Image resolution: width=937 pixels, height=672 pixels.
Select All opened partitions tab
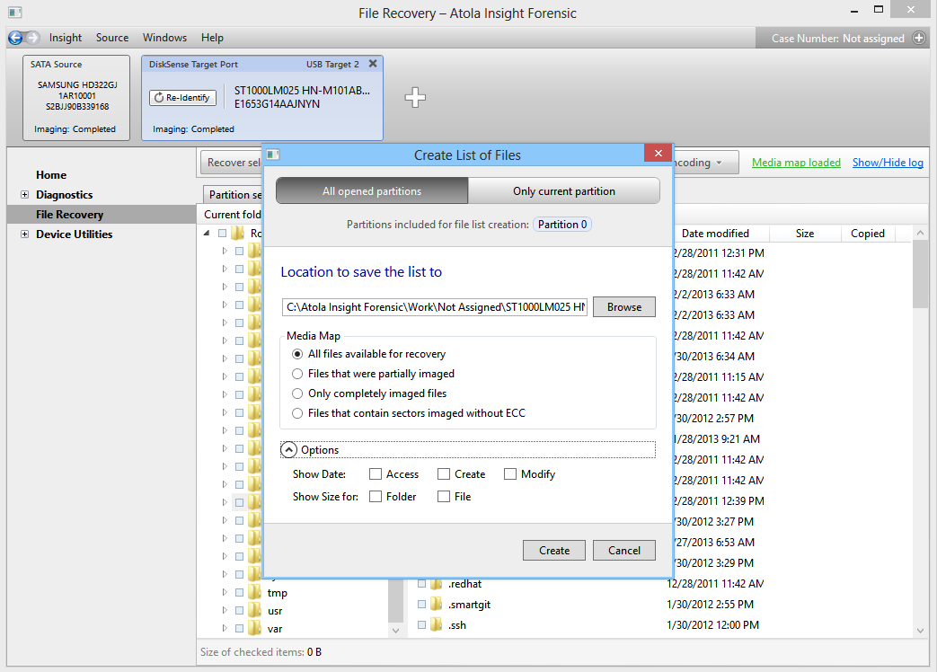point(372,191)
